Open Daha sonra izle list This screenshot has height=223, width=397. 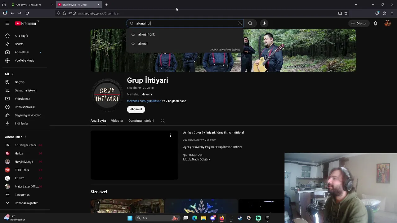[x=25, y=107]
